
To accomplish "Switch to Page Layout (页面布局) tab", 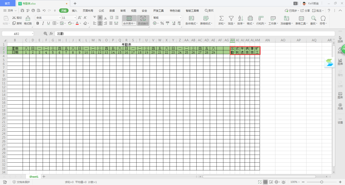I will click(88, 11).
